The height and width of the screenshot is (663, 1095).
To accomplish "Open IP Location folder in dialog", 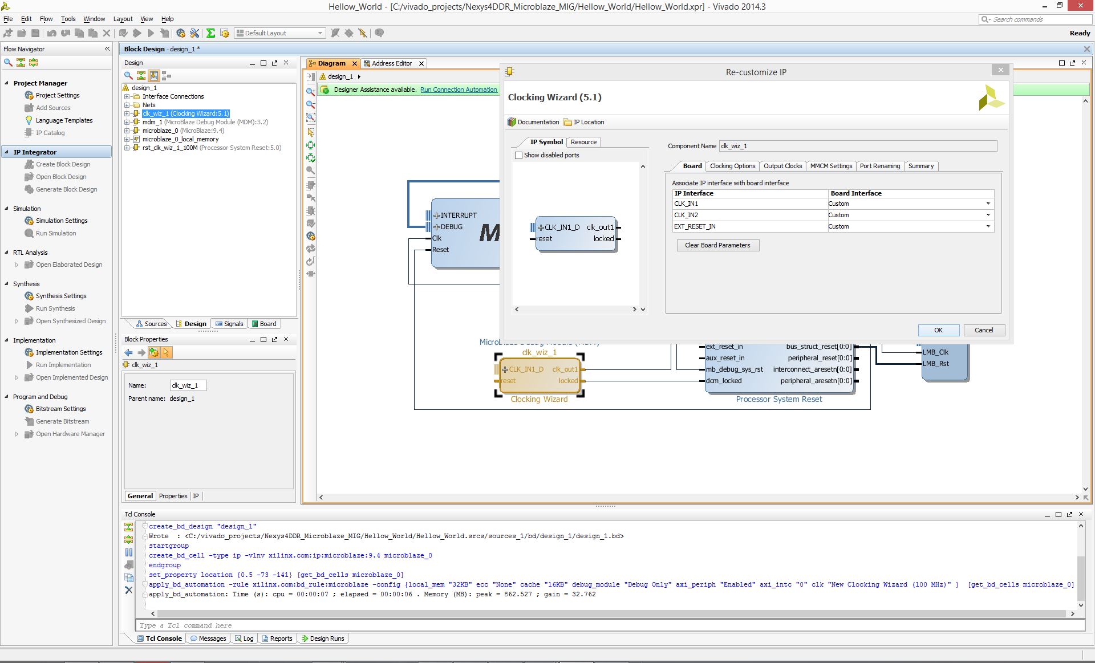I will click(583, 122).
